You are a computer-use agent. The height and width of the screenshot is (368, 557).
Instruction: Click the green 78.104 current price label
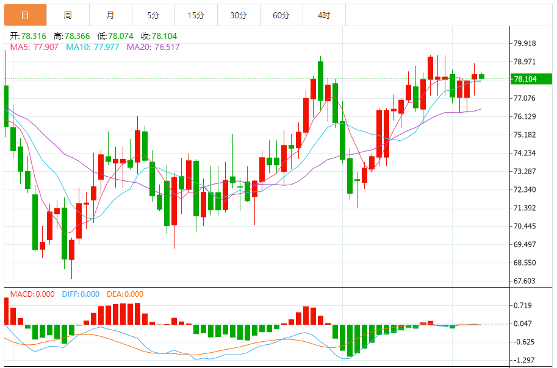click(x=531, y=79)
